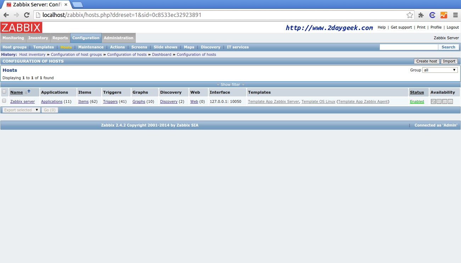461x263 pixels.
Task: Bookmark page with the star icon
Action: (x=410, y=15)
